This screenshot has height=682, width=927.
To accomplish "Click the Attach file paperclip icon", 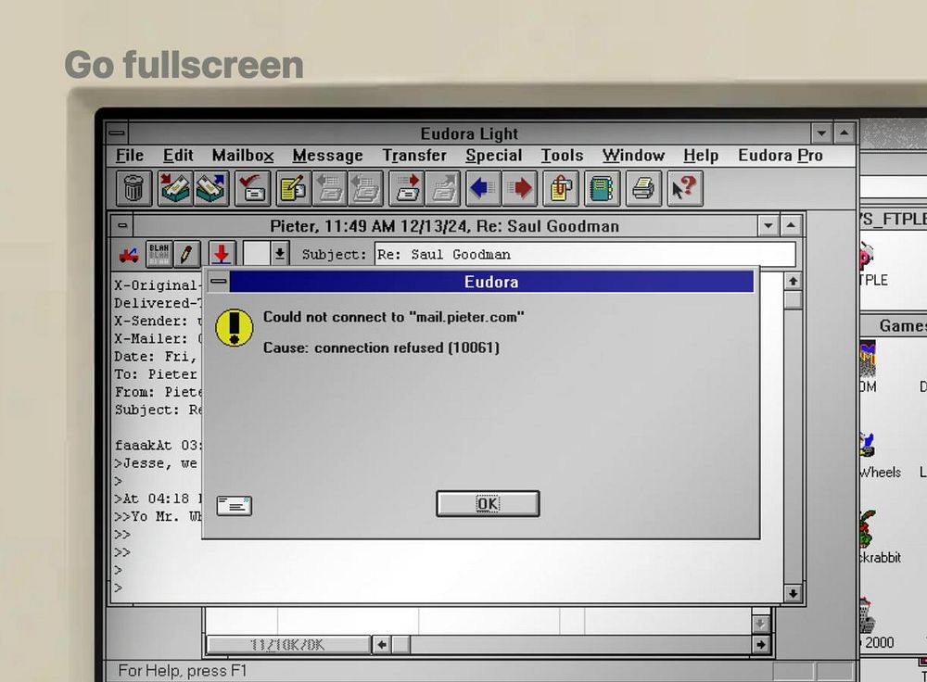I will 561,188.
